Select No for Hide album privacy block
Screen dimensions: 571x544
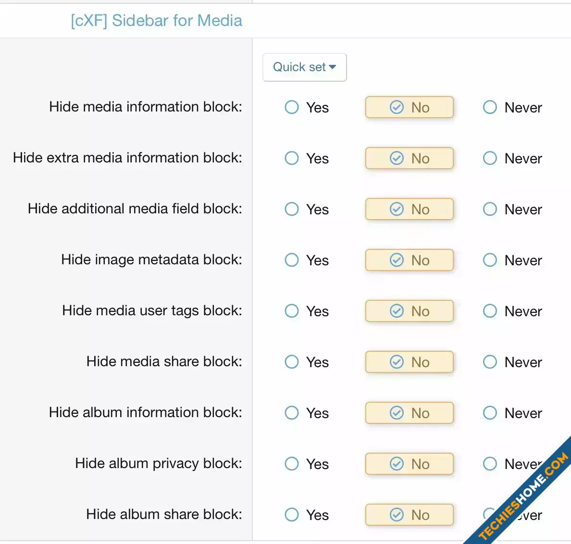coord(410,464)
